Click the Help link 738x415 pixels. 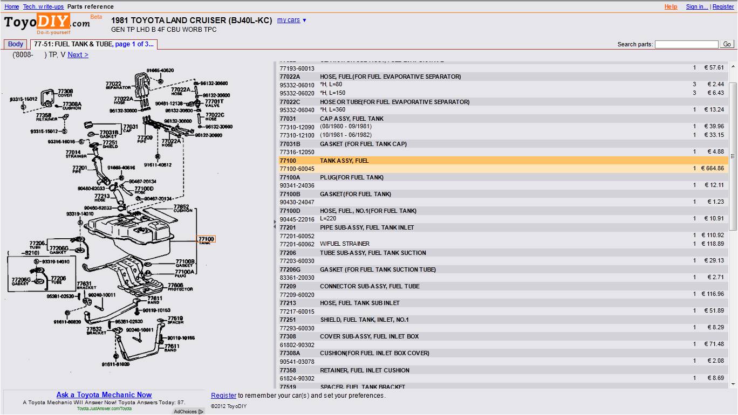click(671, 6)
